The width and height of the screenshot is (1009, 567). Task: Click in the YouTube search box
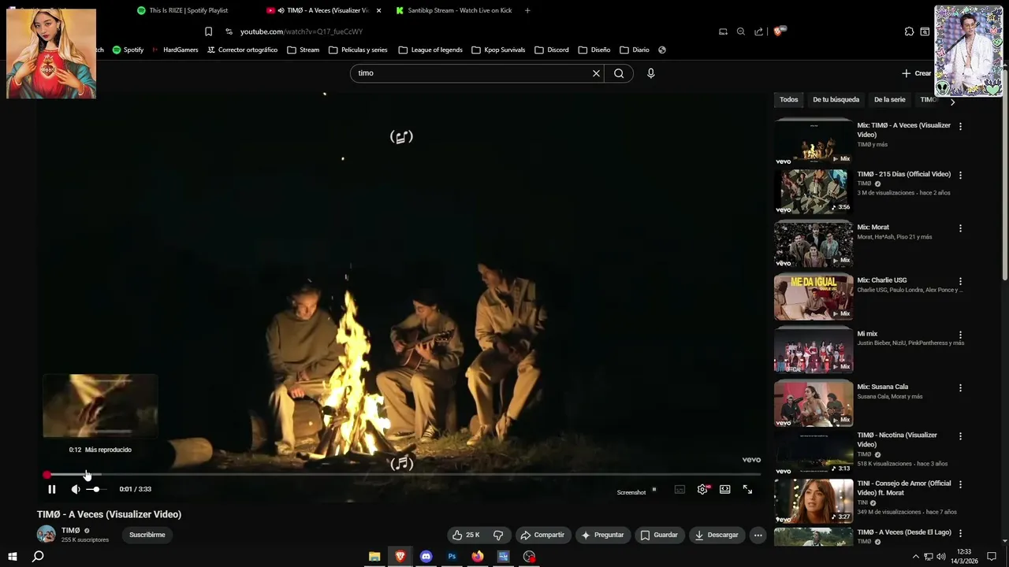[473, 73]
